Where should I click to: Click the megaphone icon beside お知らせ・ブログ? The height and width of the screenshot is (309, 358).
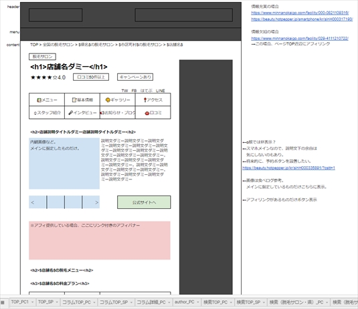pyautogui.click(x=102, y=113)
